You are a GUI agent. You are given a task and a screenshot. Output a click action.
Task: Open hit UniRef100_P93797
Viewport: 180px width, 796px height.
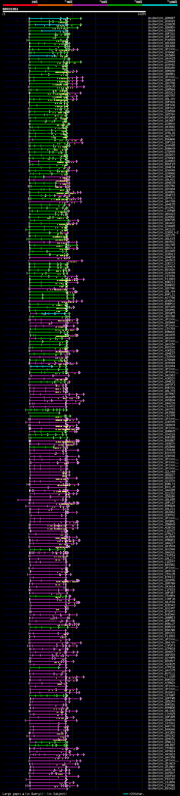point(161,779)
